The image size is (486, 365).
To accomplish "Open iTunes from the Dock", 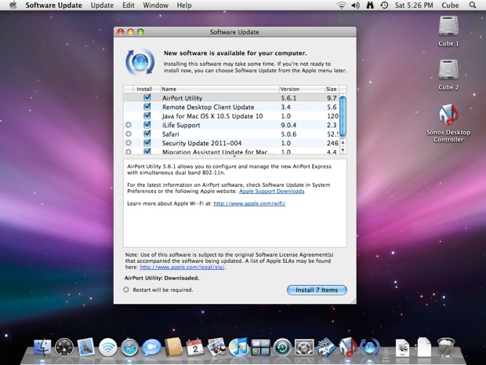I will coord(238,347).
